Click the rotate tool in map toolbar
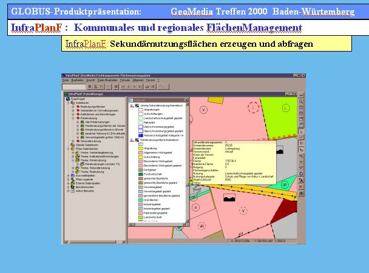This screenshot has width=369, height=273. 301,174
